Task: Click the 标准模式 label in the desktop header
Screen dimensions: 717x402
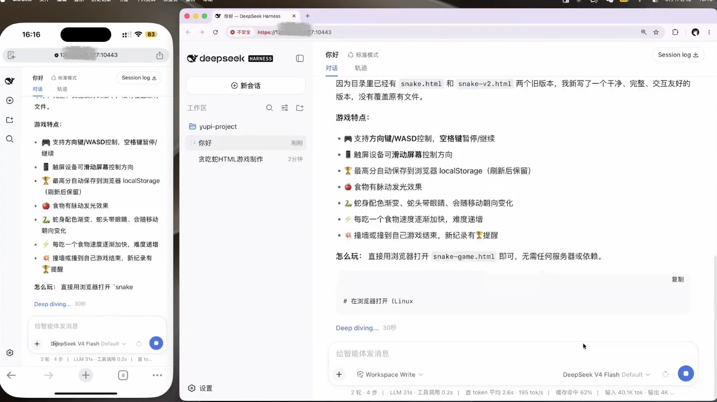Action: point(363,55)
